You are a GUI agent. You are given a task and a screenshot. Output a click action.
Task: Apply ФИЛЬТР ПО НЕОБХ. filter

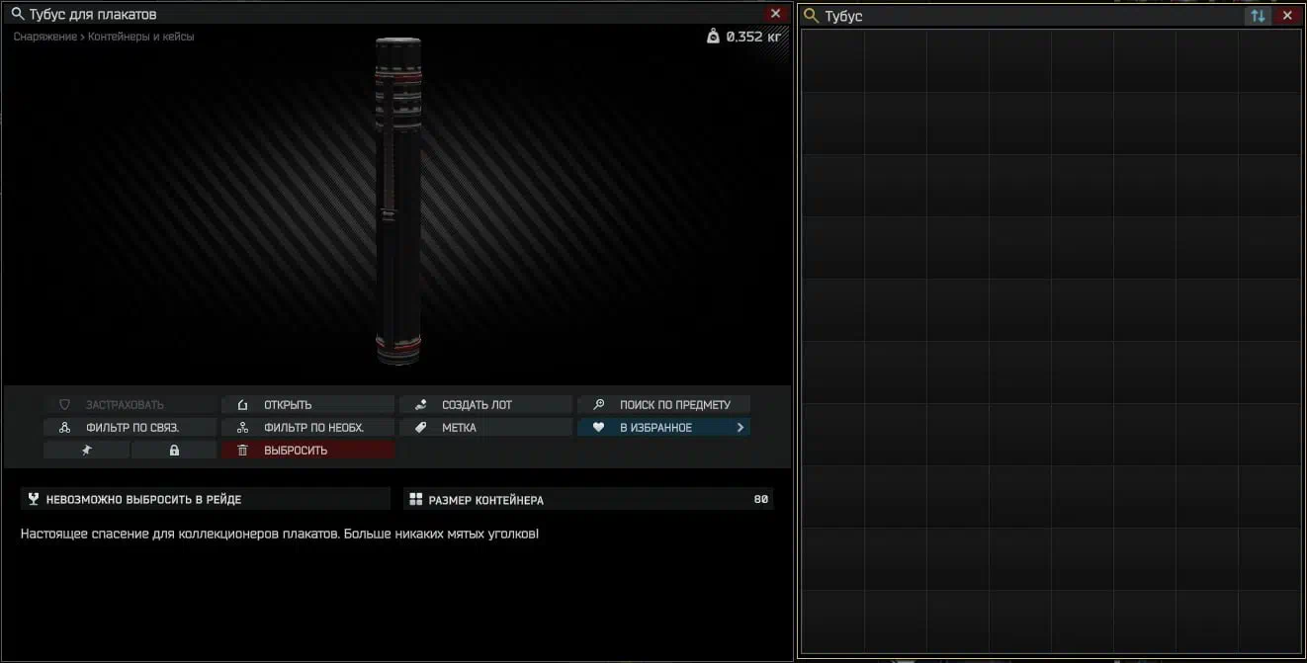click(307, 427)
